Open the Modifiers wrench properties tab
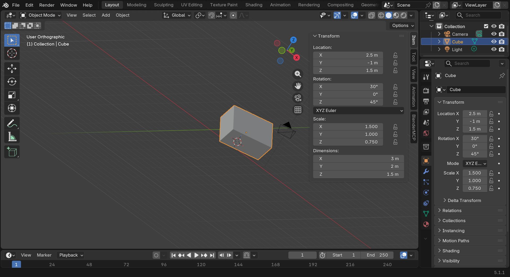Image resolution: width=510 pixels, height=277 pixels. (x=426, y=171)
